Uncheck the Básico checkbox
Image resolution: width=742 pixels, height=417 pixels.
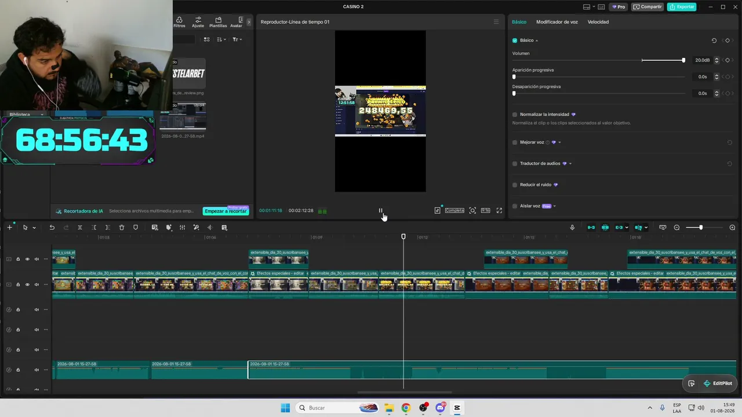tap(515, 41)
